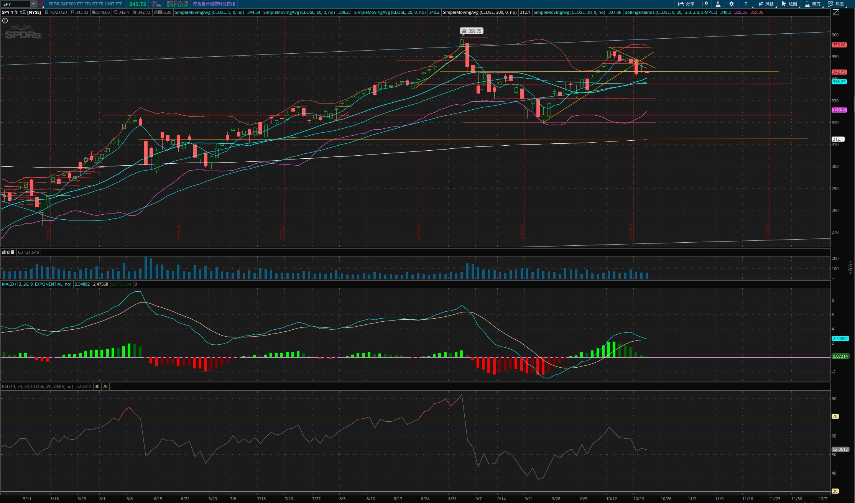Image resolution: width=855 pixels, height=503 pixels.
Task: Click the 63,121,548 volume value
Action: pos(28,252)
